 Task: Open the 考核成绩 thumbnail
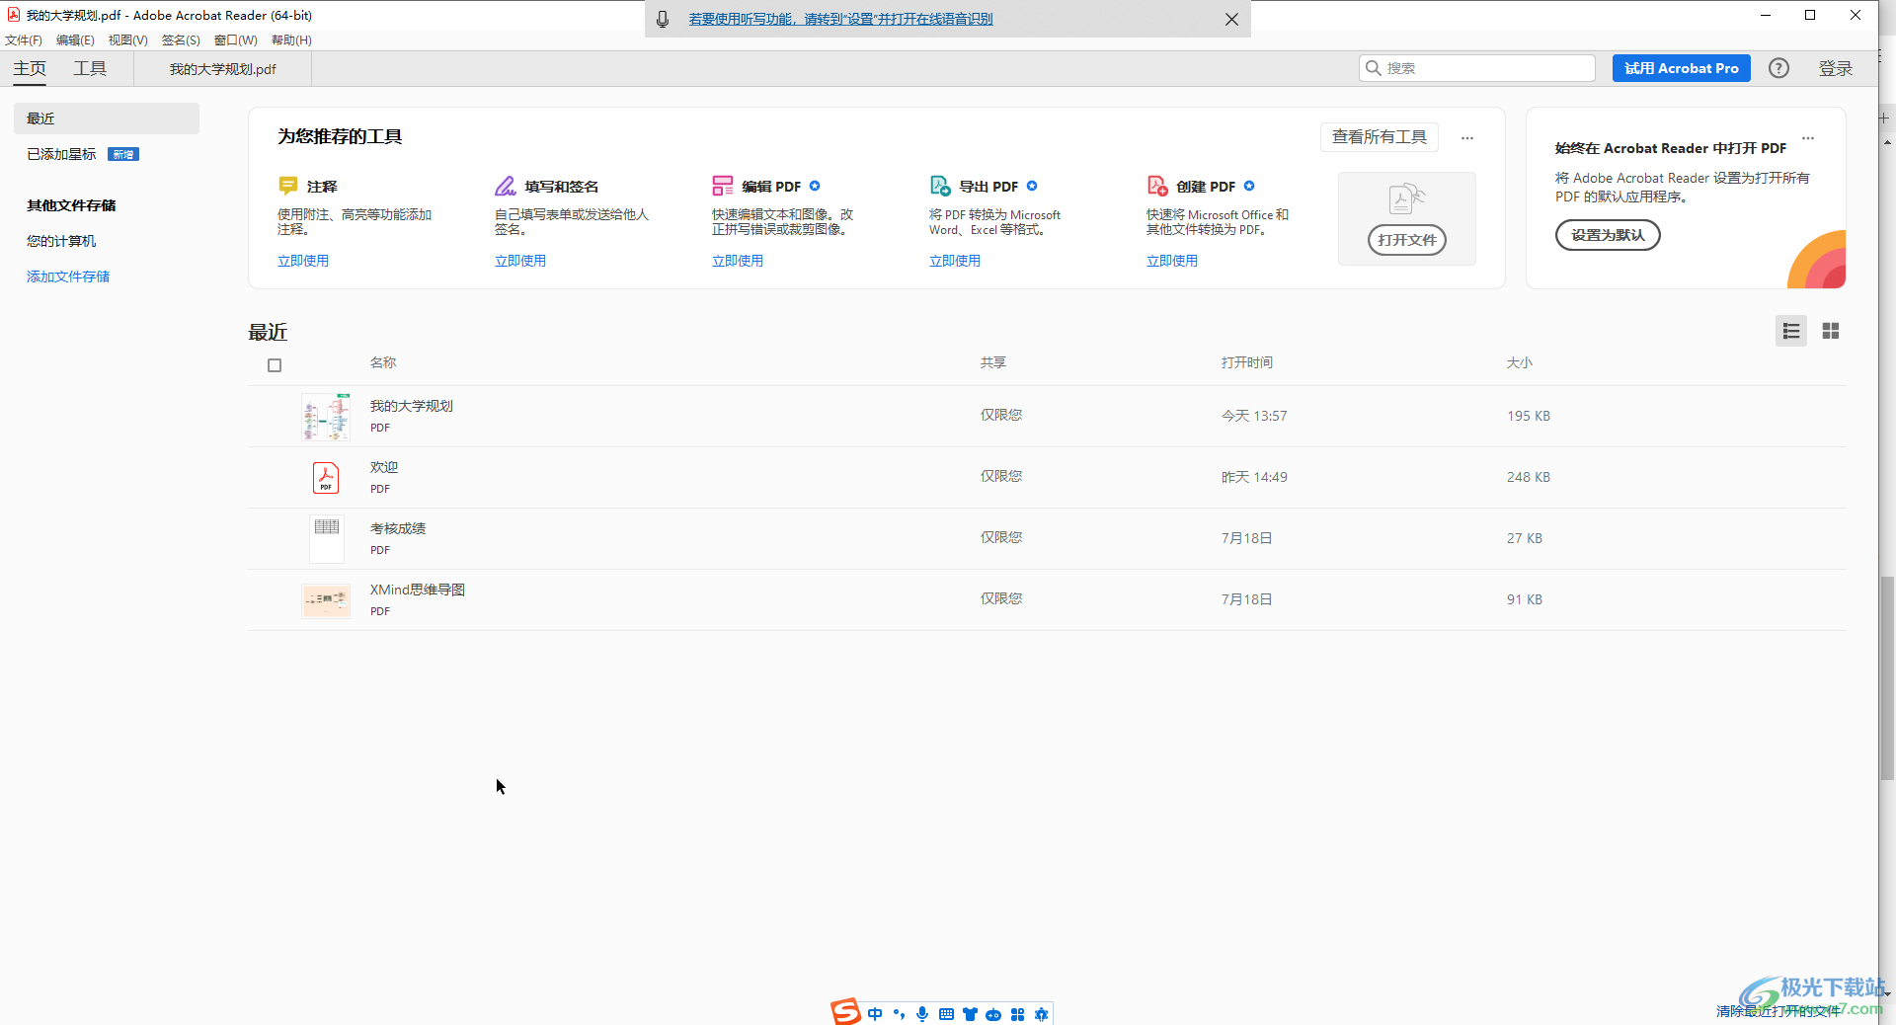click(x=327, y=539)
